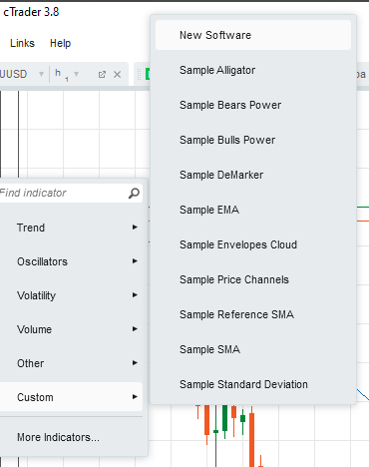Open the Help menu
The width and height of the screenshot is (369, 467).
(60, 43)
